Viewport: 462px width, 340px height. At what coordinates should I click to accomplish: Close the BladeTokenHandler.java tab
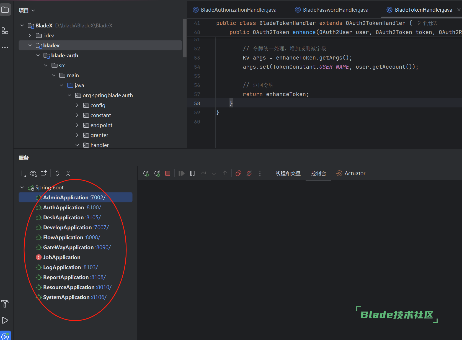tap(459, 10)
